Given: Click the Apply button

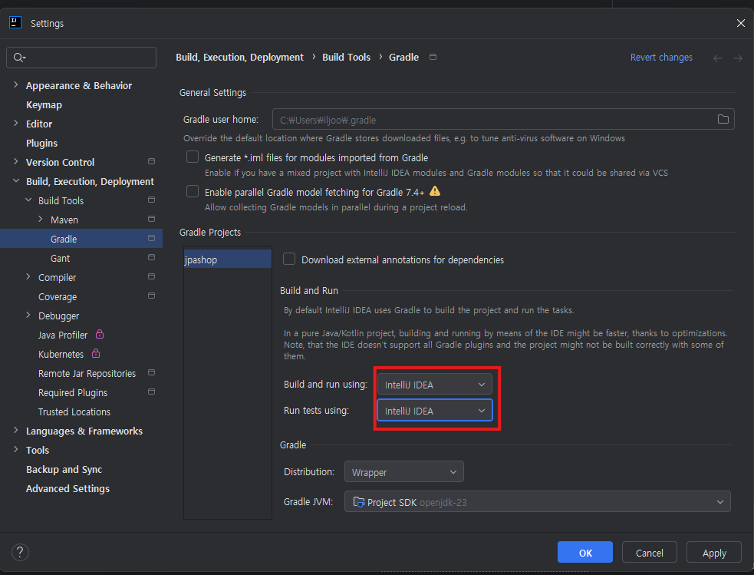Looking at the screenshot, I should click(714, 553).
